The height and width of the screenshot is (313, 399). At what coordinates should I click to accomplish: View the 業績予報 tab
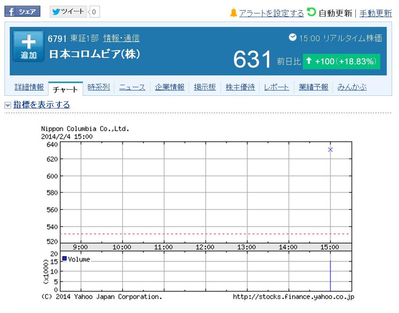[313, 87]
